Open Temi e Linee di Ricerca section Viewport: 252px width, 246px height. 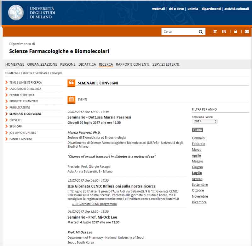pyautogui.click(x=26, y=82)
